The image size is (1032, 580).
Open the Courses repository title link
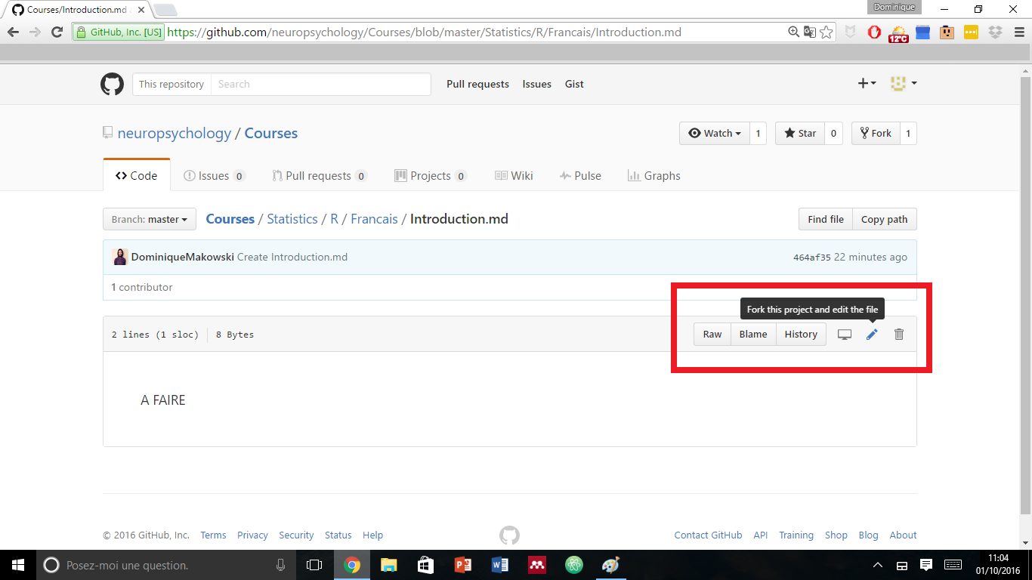point(271,133)
